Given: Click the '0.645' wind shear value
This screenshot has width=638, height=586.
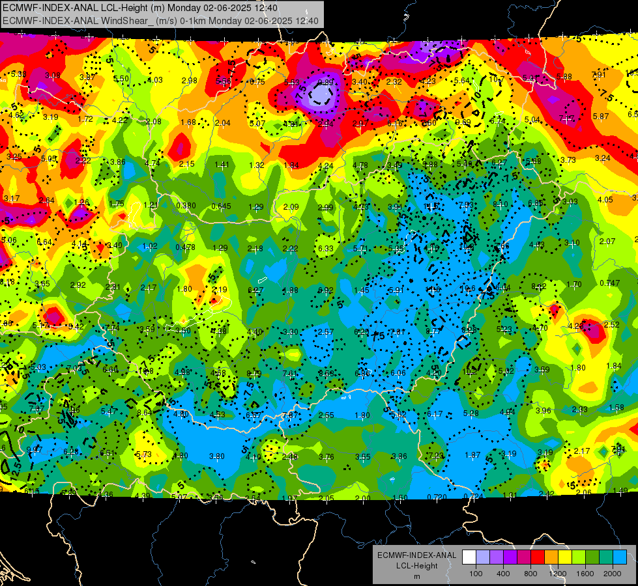Looking at the screenshot, I should coord(221,206).
